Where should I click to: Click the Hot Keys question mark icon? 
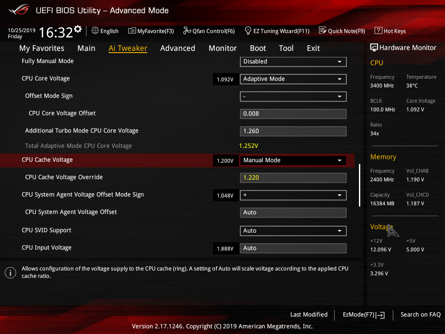[x=378, y=30]
